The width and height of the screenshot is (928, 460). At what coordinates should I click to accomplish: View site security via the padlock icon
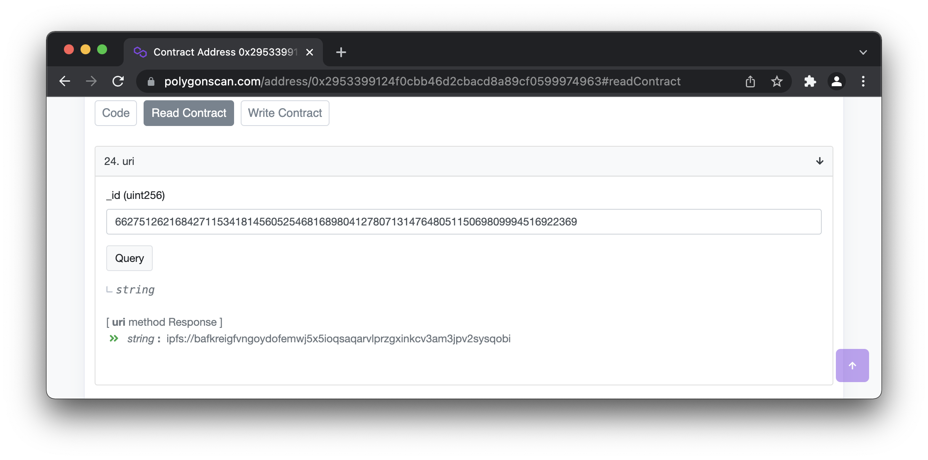coord(150,81)
